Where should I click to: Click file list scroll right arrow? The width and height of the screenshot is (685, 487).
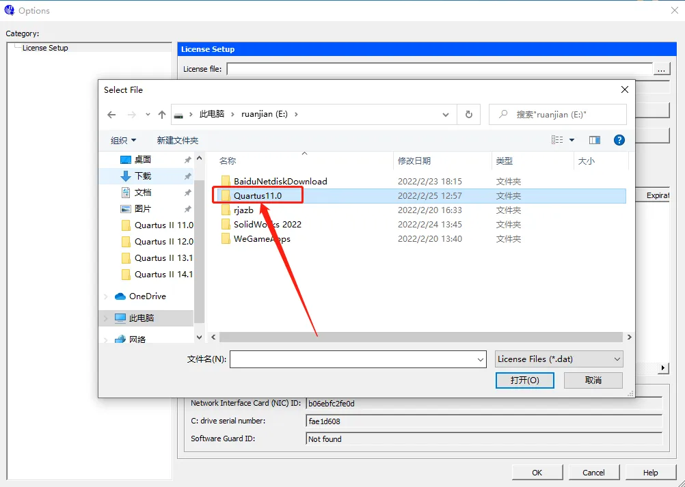pyautogui.click(x=629, y=337)
